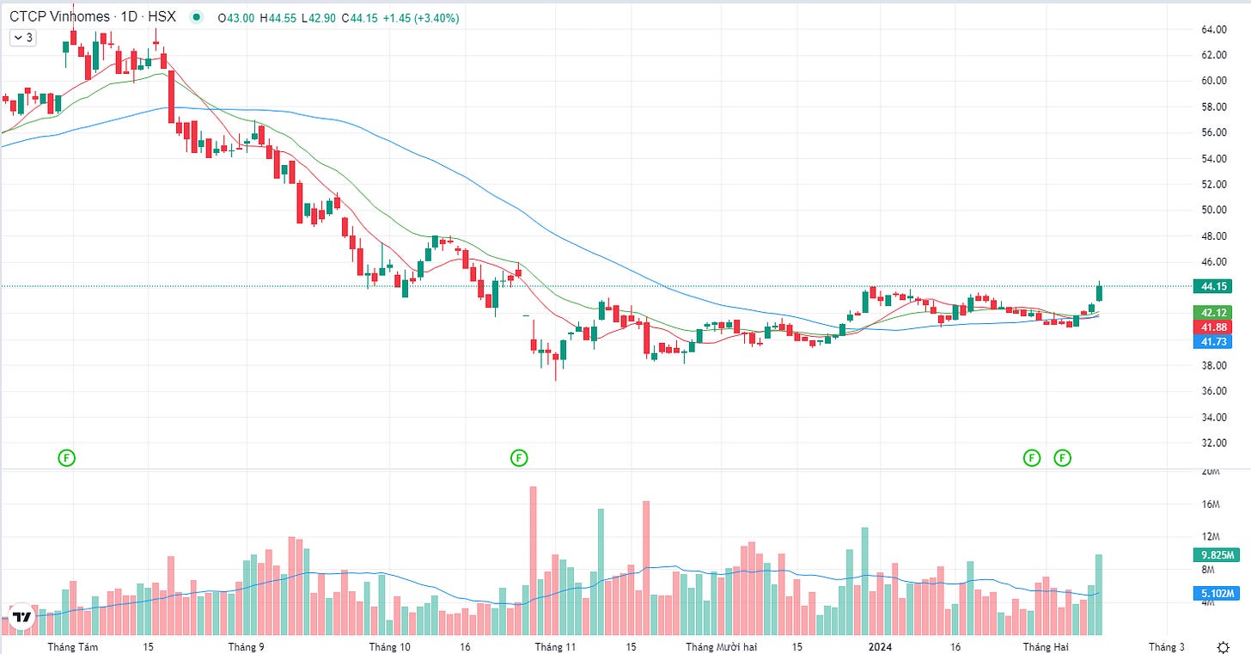Click the 64.00 price axis label
This screenshot has width=1251, height=654.
click(1212, 29)
